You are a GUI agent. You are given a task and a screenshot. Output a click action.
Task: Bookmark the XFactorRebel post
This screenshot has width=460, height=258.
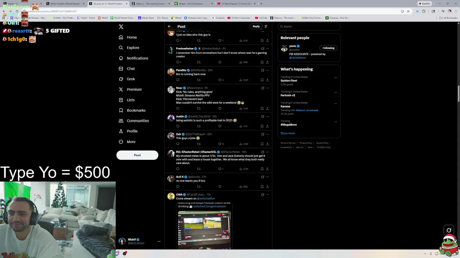click(x=262, y=169)
